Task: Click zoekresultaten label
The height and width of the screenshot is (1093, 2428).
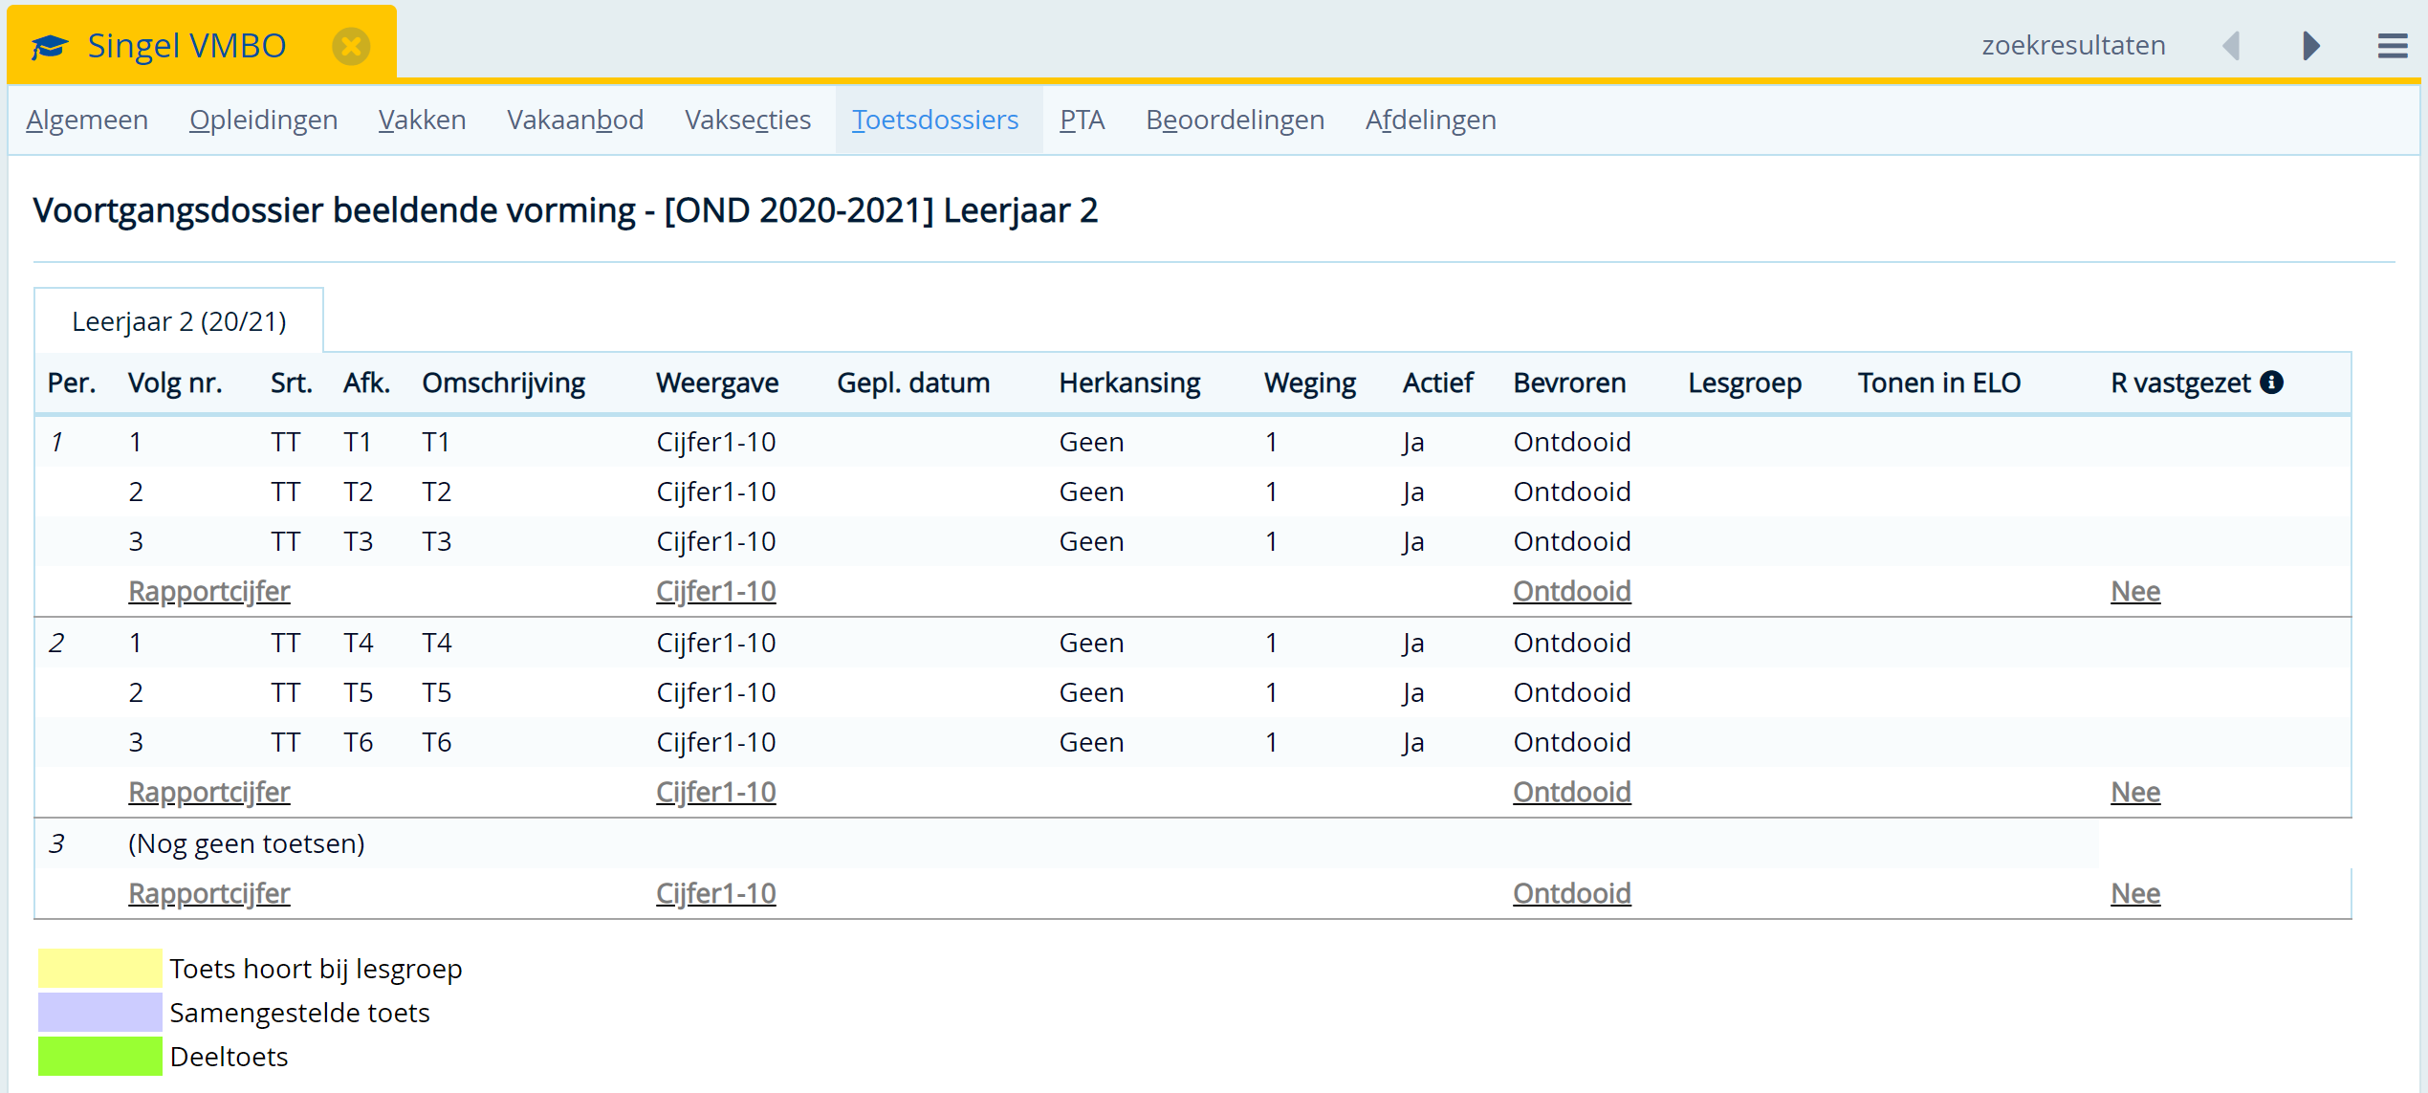Action: 2073,46
